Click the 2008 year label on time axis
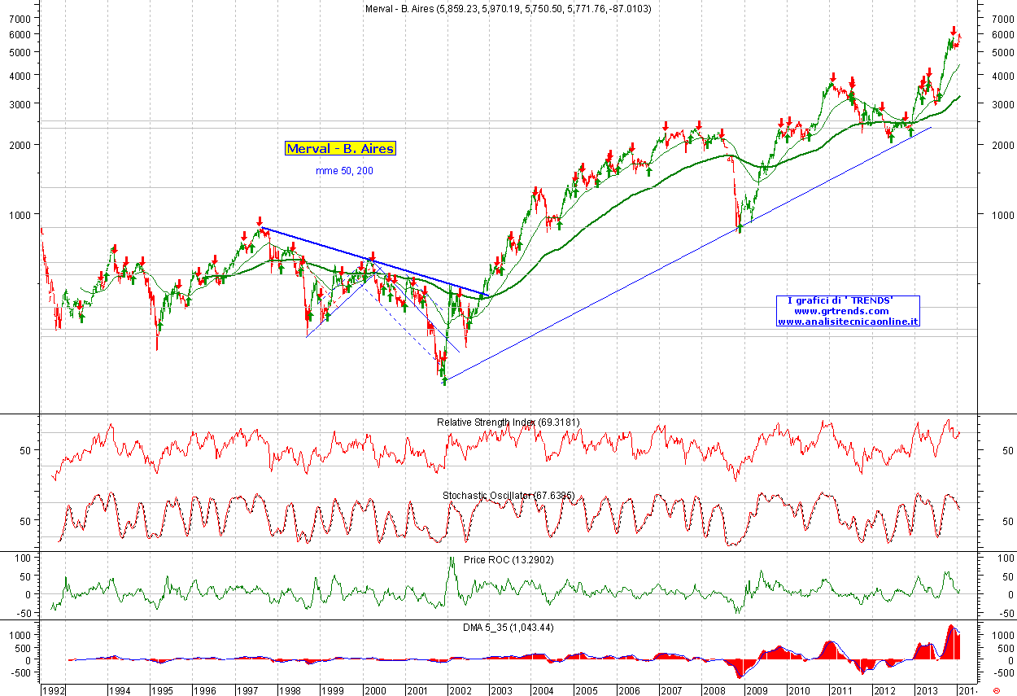The width and height of the screenshot is (1017, 696). (x=714, y=690)
